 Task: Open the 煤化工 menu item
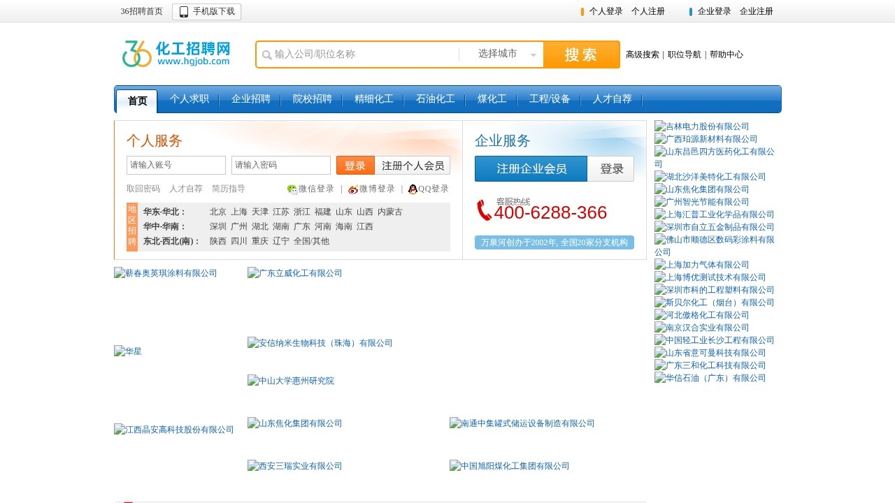click(x=492, y=99)
